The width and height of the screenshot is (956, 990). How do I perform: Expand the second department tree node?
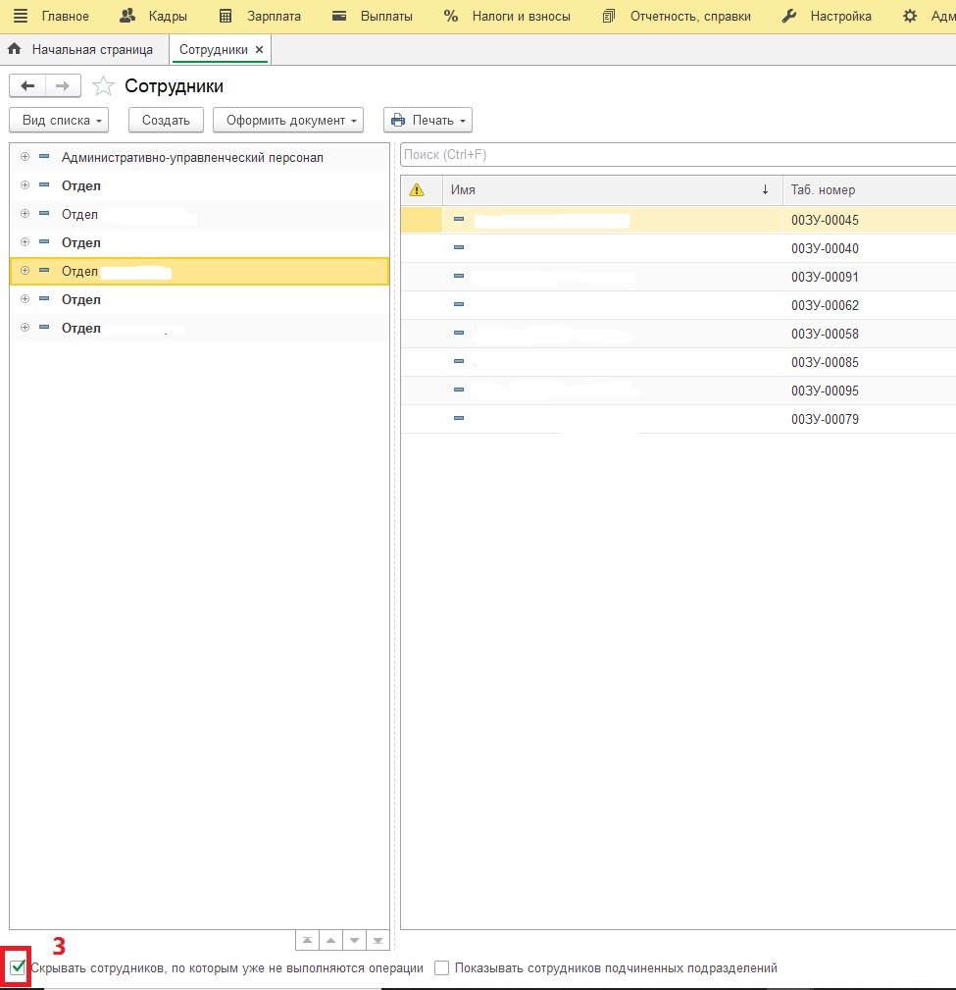coord(25,185)
